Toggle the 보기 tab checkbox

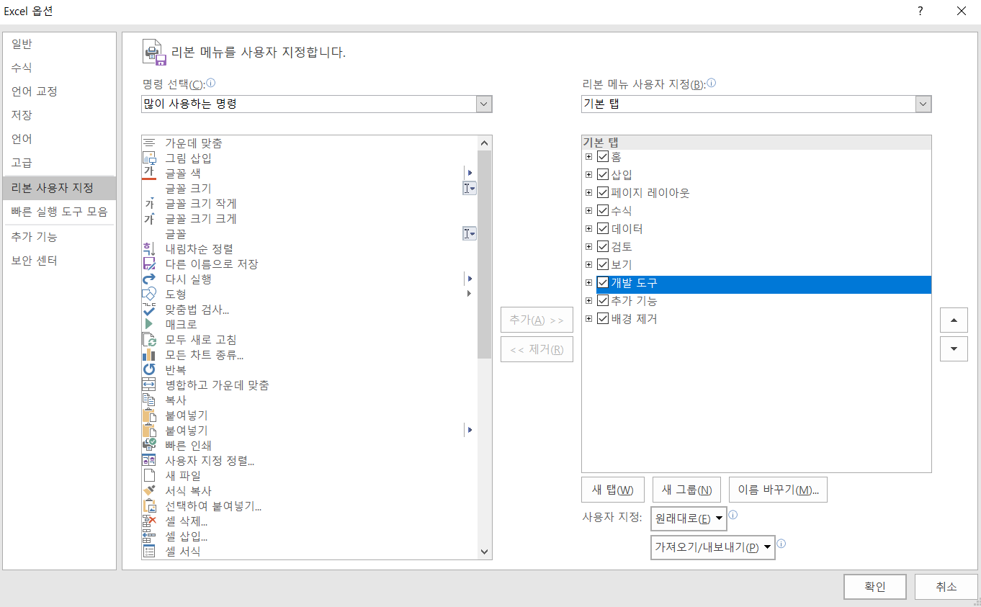(x=603, y=264)
